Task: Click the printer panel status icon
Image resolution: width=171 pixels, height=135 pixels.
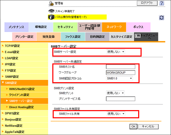Action: pos(51,17)
